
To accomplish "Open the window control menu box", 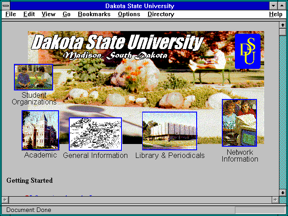I will point(6,6).
